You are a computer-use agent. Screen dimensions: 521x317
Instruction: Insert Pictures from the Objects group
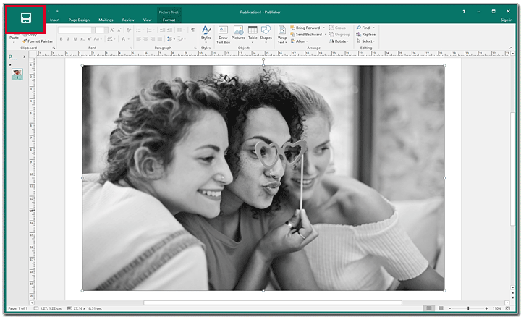pyautogui.click(x=238, y=33)
